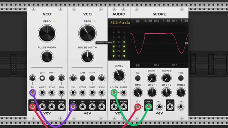This screenshot has width=228, height=128.
Task: Click the Audio RIGHT input jack
Action: click(124, 92)
